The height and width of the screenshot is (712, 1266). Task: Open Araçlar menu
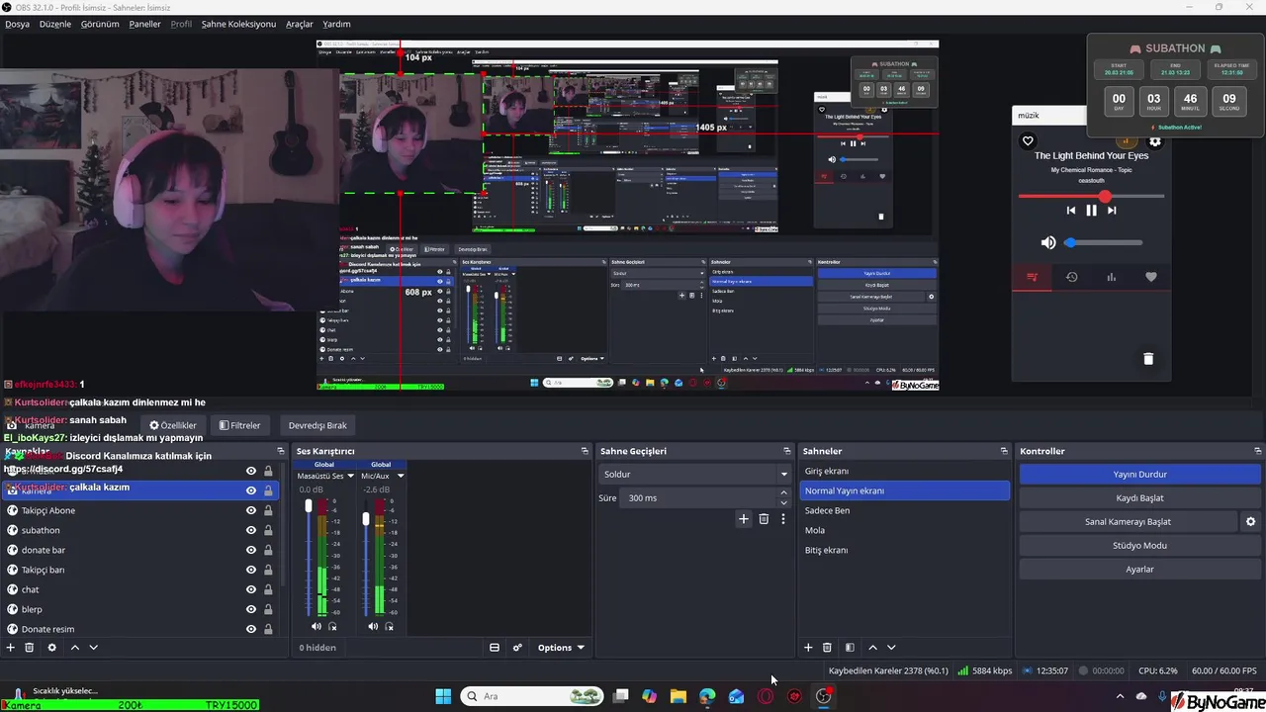[300, 24]
